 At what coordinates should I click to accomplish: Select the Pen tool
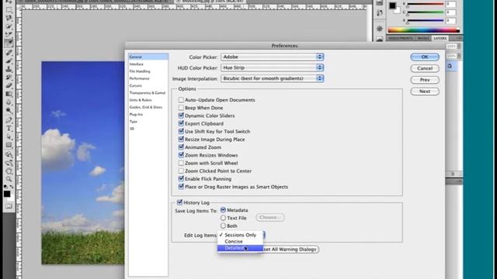pyautogui.click(x=9, y=120)
